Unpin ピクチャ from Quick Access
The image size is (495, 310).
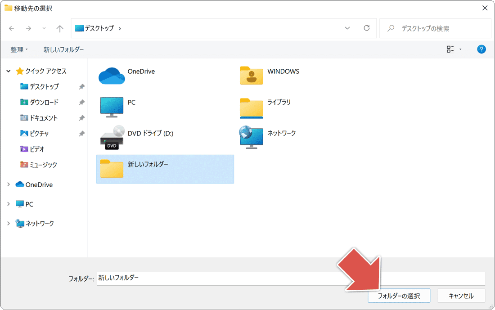pos(81,133)
